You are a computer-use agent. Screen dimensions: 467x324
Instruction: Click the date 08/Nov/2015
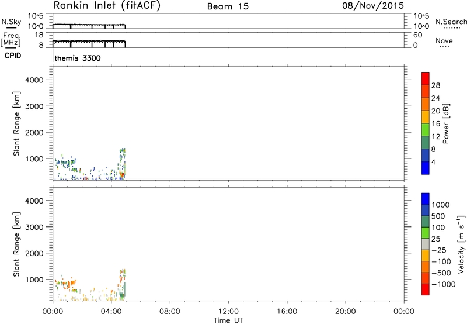373,5
